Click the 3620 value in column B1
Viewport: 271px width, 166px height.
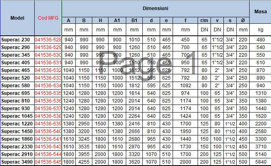point(134,162)
